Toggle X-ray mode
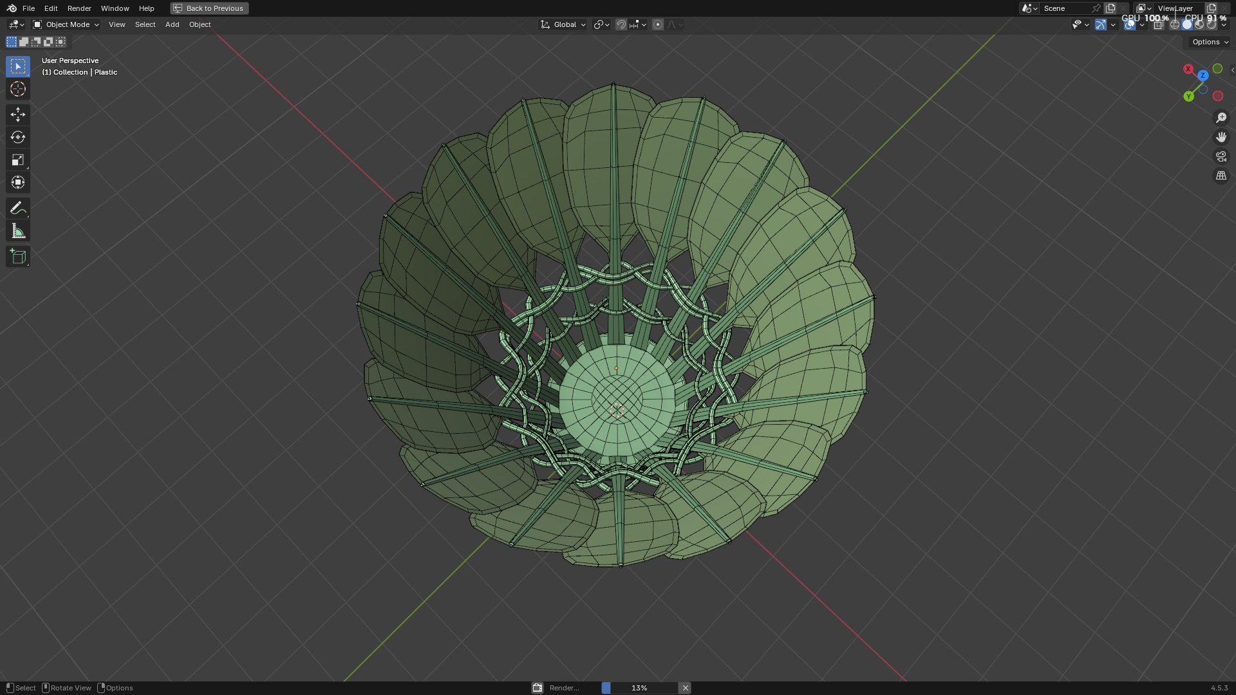Viewport: 1236px width, 695px height. 1159,24
